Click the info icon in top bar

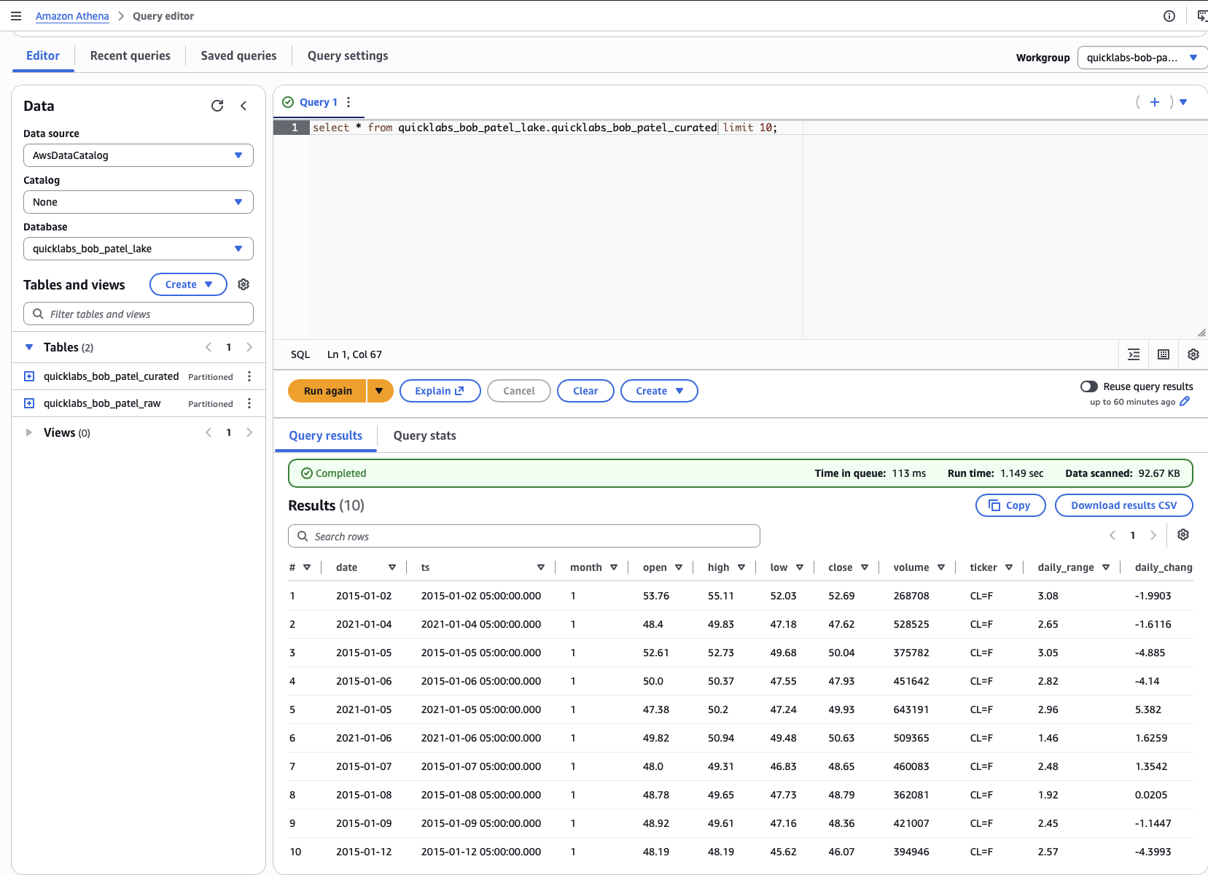[1169, 16]
